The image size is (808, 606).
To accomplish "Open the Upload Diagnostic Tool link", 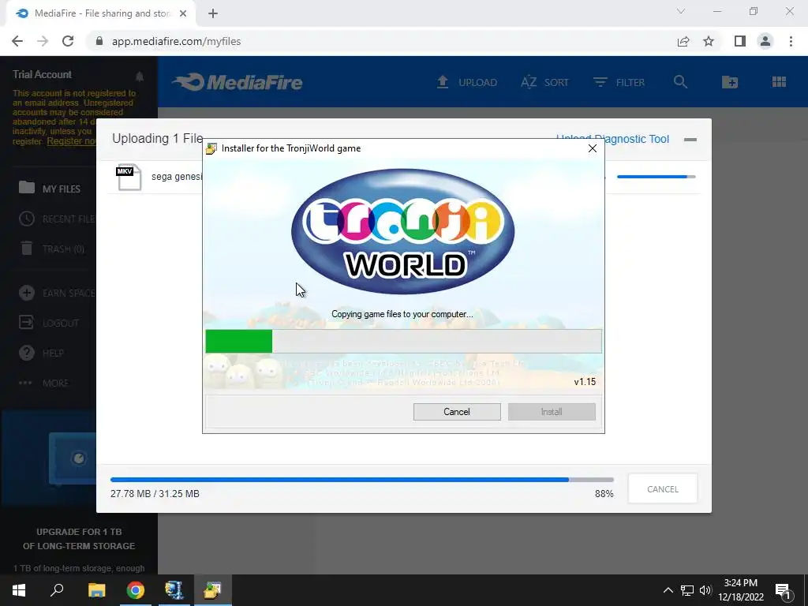I will 612,139.
